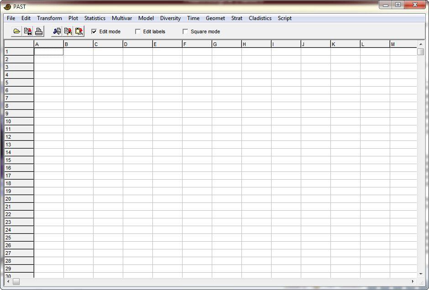Click the horizontal scrollbar thumb
The height and width of the screenshot is (290, 429).
pos(16,281)
